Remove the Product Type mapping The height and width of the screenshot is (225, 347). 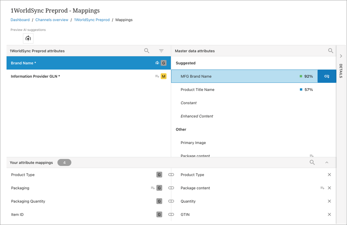point(329,175)
